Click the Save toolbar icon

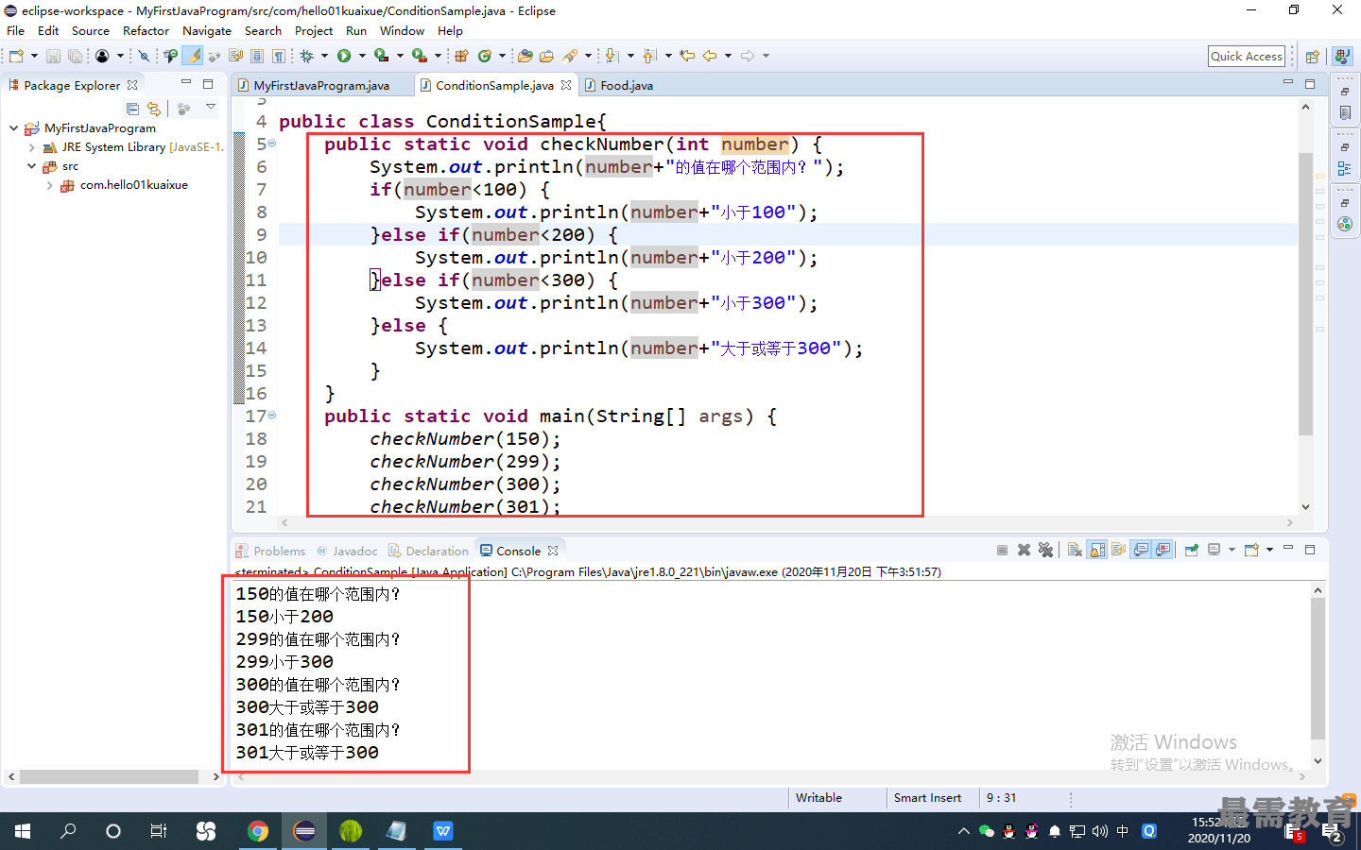click(53, 56)
